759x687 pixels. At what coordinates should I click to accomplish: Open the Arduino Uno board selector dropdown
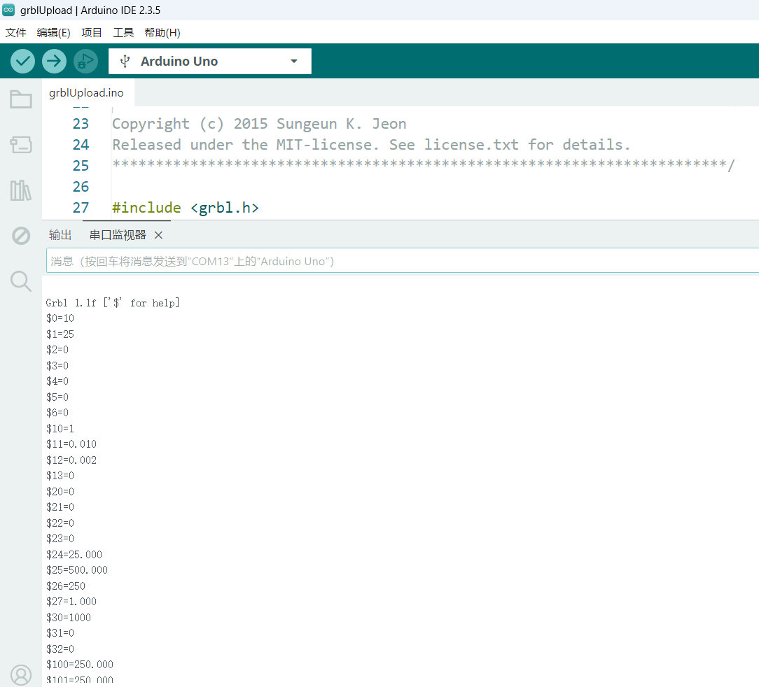(x=209, y=62)
